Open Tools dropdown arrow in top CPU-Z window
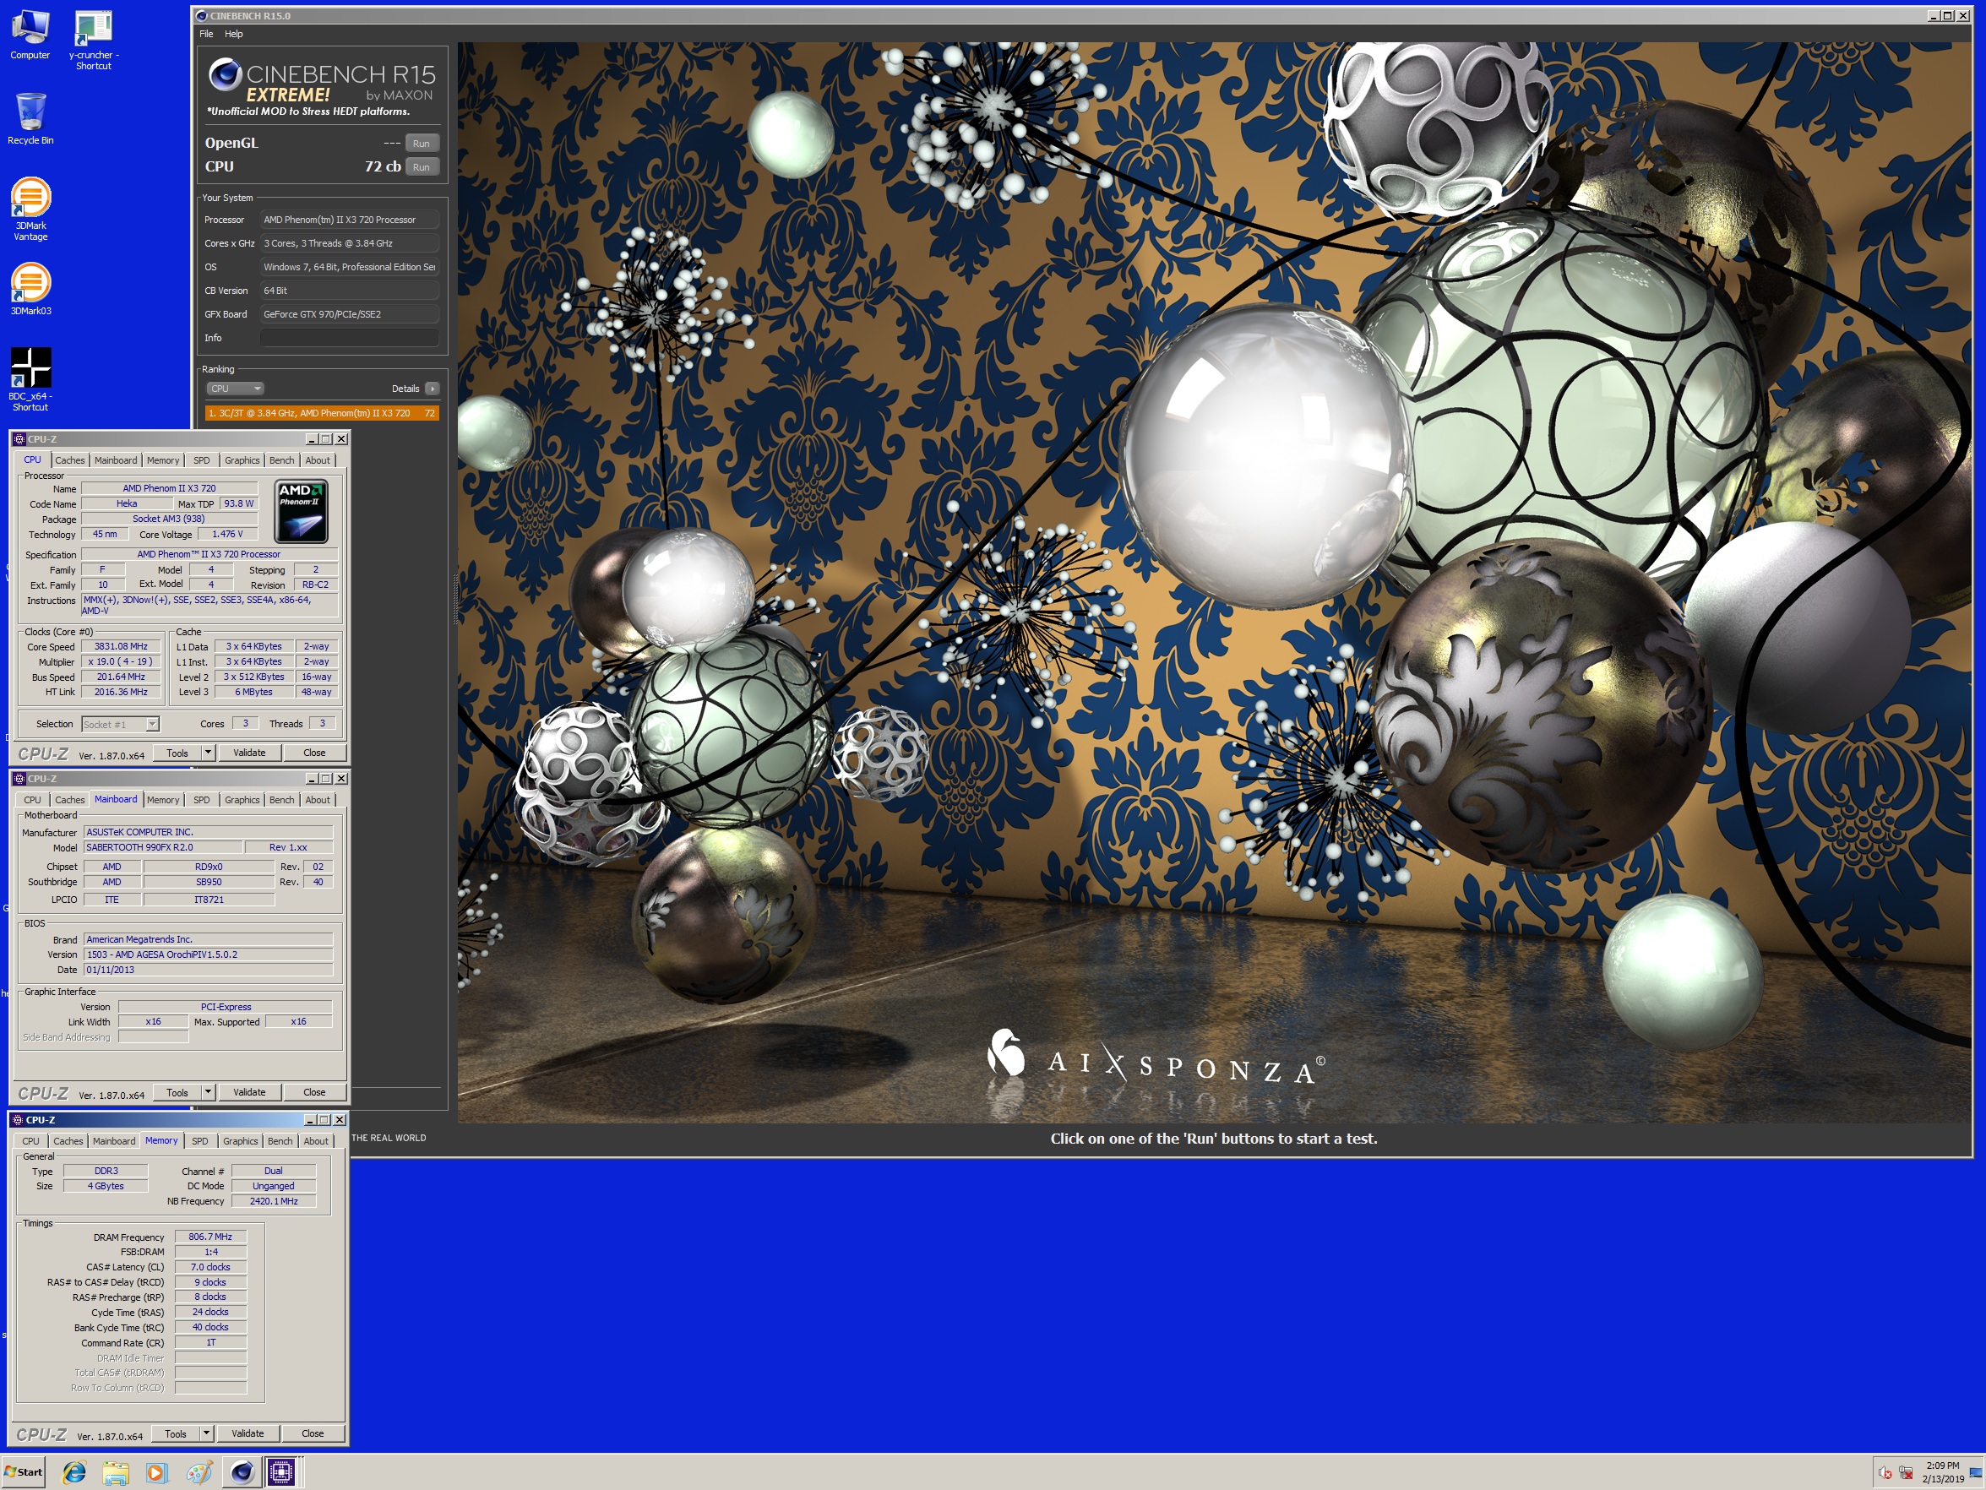The image size is (1986, 1490). tap(209, 753)
